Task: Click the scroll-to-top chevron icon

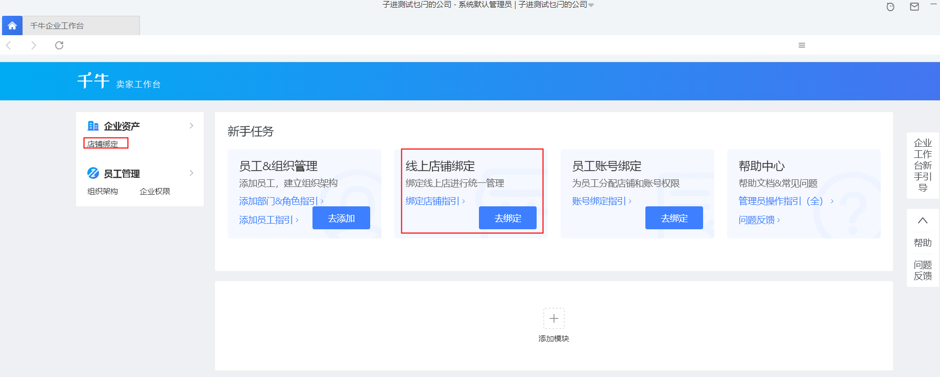Action: click(923, 221)
